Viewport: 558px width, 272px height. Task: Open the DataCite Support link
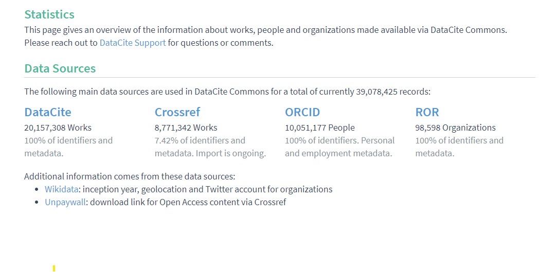(x=133, y=43)
